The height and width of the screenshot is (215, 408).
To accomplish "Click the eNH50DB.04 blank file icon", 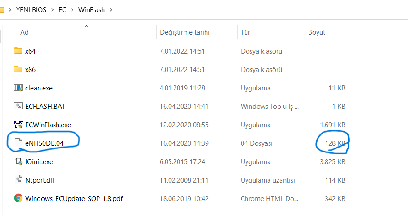I will [x=18, y=143].
